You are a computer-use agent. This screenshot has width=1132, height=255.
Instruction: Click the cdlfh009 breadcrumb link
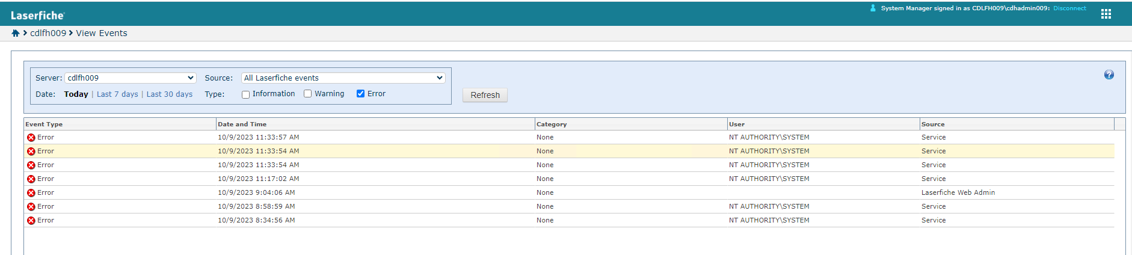click(x=48, y=33)
